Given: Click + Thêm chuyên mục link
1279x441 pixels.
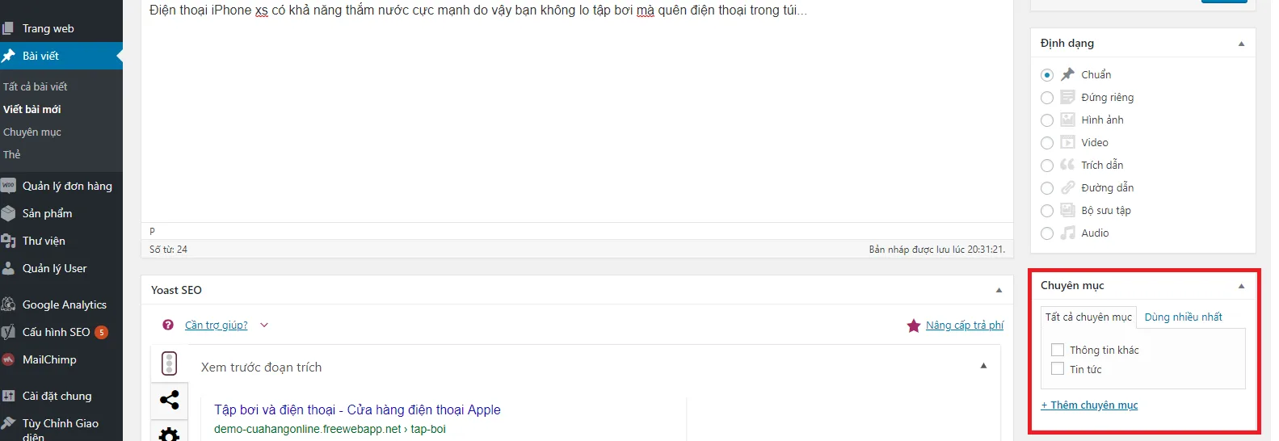Looking at the screenshot, I should click(x=1089, y=405).
